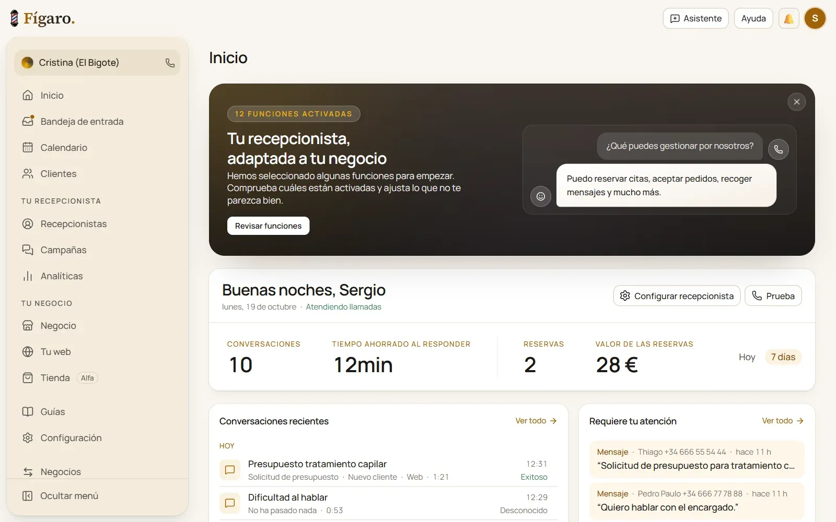Select 7 días time range

pyautogui.click(x=783, y=357)
